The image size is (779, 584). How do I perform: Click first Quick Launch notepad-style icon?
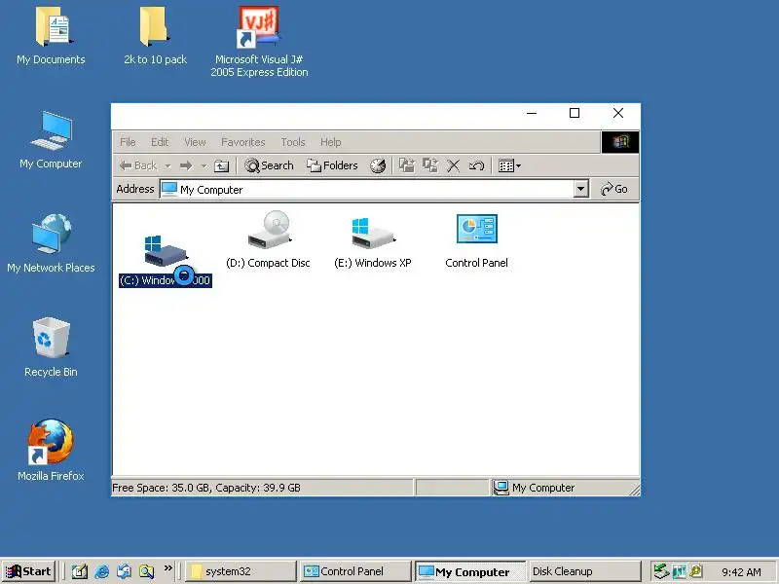(80, 571)
